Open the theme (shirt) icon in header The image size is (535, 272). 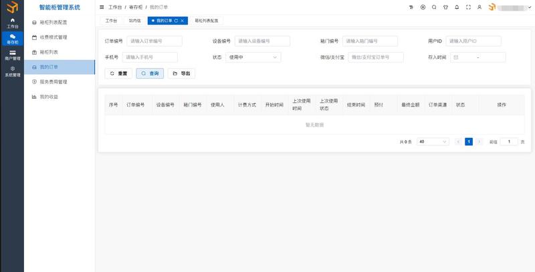click(445, 7)
